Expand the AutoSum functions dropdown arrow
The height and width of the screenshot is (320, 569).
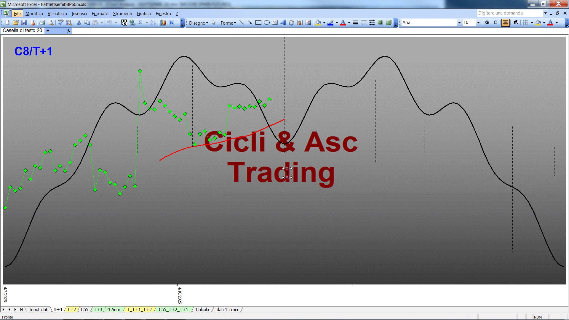pyautogui.click(x=147, y=23)
